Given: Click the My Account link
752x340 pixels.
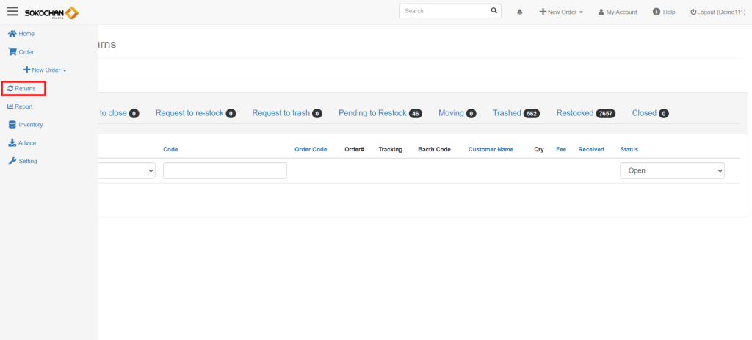Looking at the screenshot, I should pyautogui.click(x=618, y=12).
